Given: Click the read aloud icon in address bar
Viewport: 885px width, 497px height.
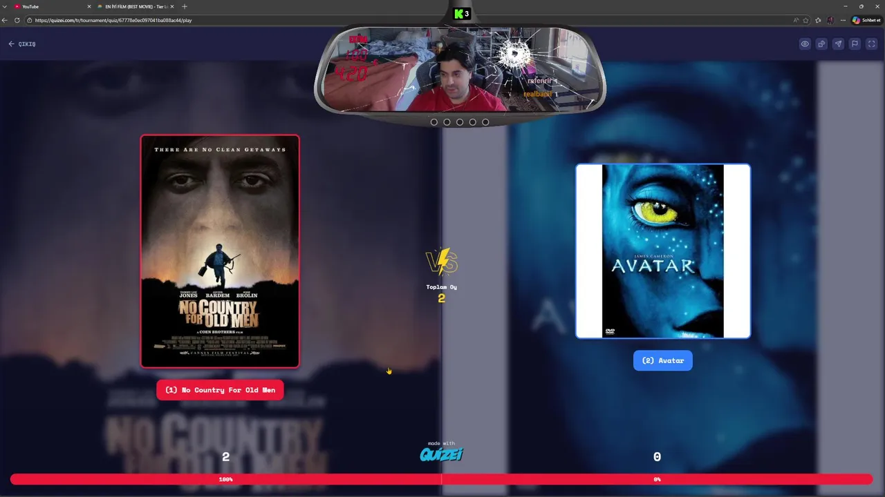Looking at the screenshot, I should (x=796, y=20).
